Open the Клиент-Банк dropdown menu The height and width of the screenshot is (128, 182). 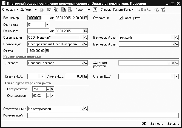tap(123, 10)
